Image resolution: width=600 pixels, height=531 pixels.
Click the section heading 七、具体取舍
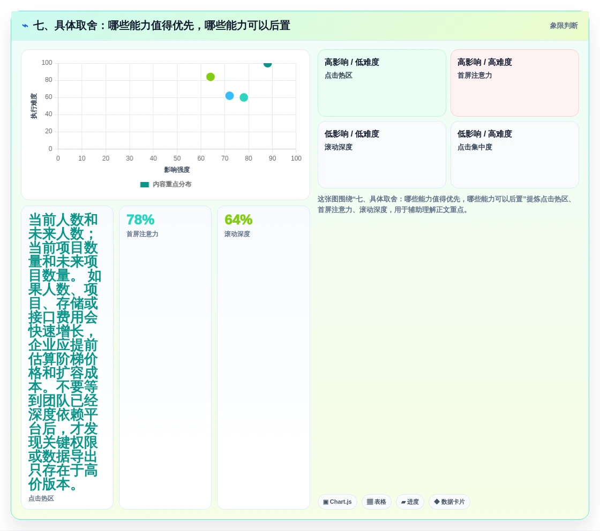coord(161,26)
